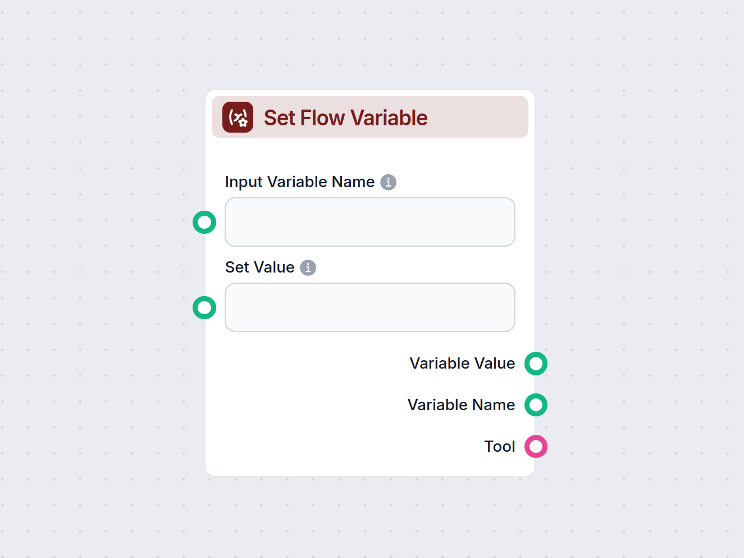Click the Variable Value output label
The height and width of the screenshot is (558, 744).
point(462,364)
